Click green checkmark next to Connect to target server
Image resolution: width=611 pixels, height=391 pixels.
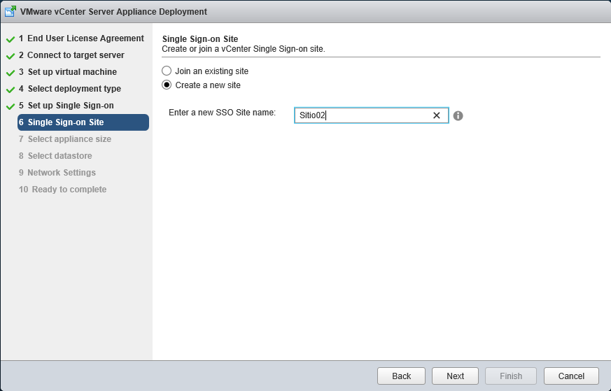[10, 56]
